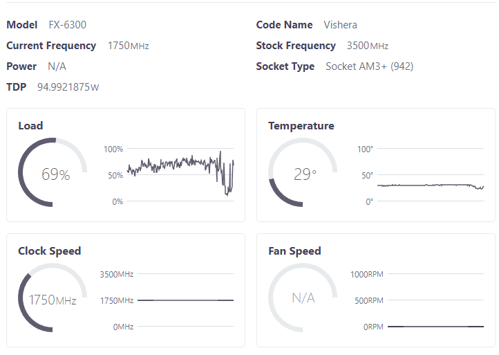The width and height of the screenshot is (499, 355).
Task: Click the Clock Speed line chart
Action: (185, 300)
